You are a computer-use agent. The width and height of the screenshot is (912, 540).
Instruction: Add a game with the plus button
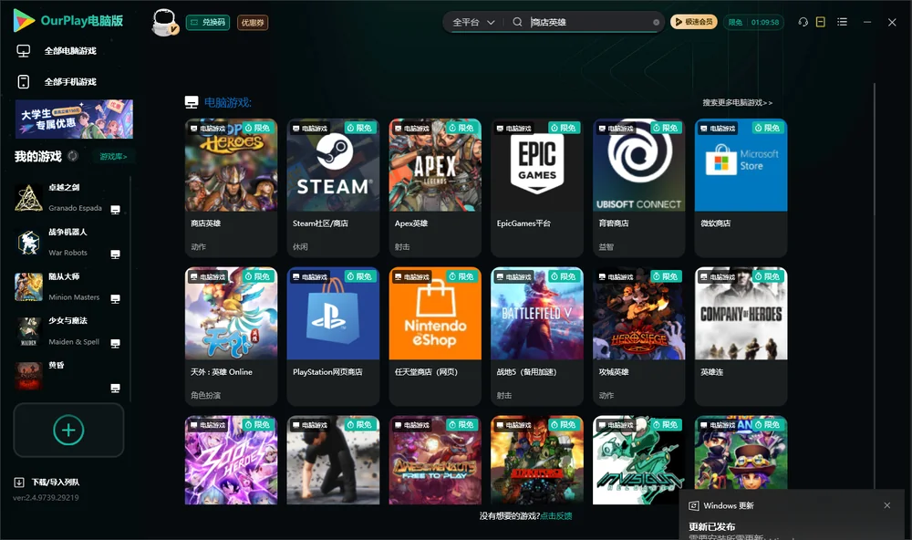pos(68,430)
